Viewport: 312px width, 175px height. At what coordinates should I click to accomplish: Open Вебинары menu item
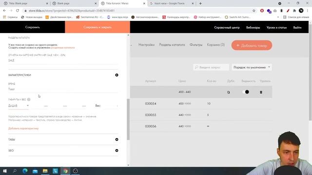pyautogui.click(x=253, y=28)
